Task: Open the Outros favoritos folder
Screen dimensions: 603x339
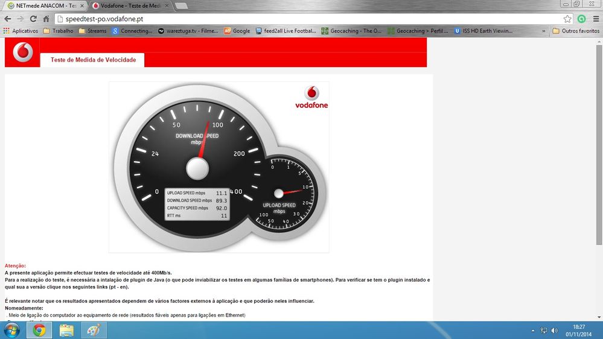Action: point(576,31)
